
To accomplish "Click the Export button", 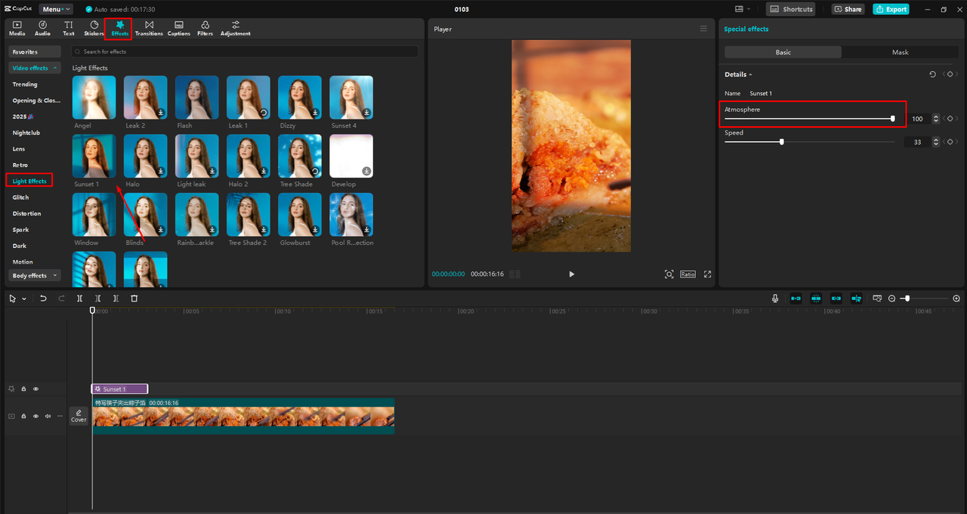I will (x=891, y=9).
